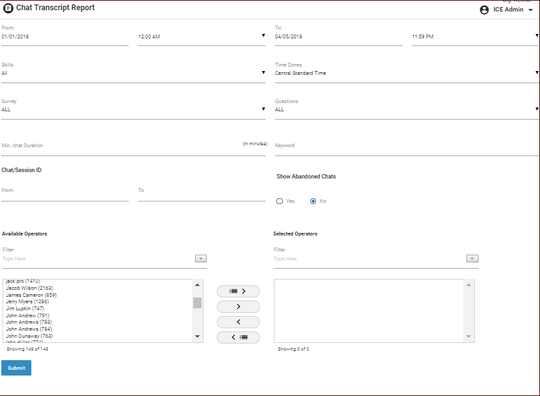Select Jacob Wilson (2163) from the operator list
This screenshot has width=540, height=396.
pos(29,288)
